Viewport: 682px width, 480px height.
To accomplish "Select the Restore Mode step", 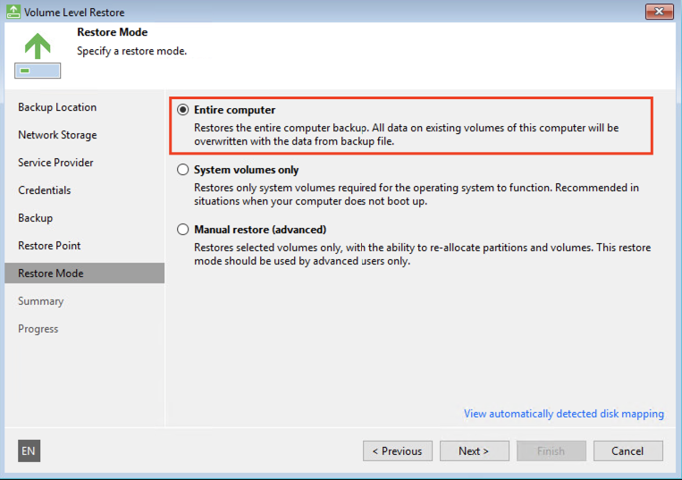I will 51,274.
